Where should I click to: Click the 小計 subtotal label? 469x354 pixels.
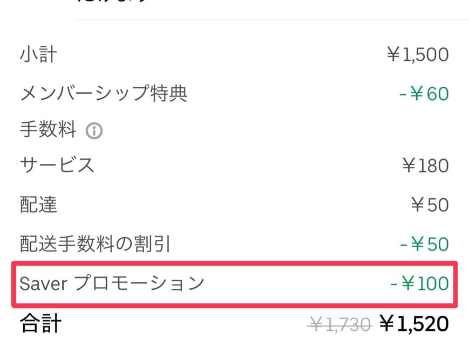38,54
